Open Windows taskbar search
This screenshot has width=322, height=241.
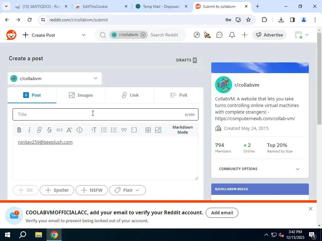23,235
